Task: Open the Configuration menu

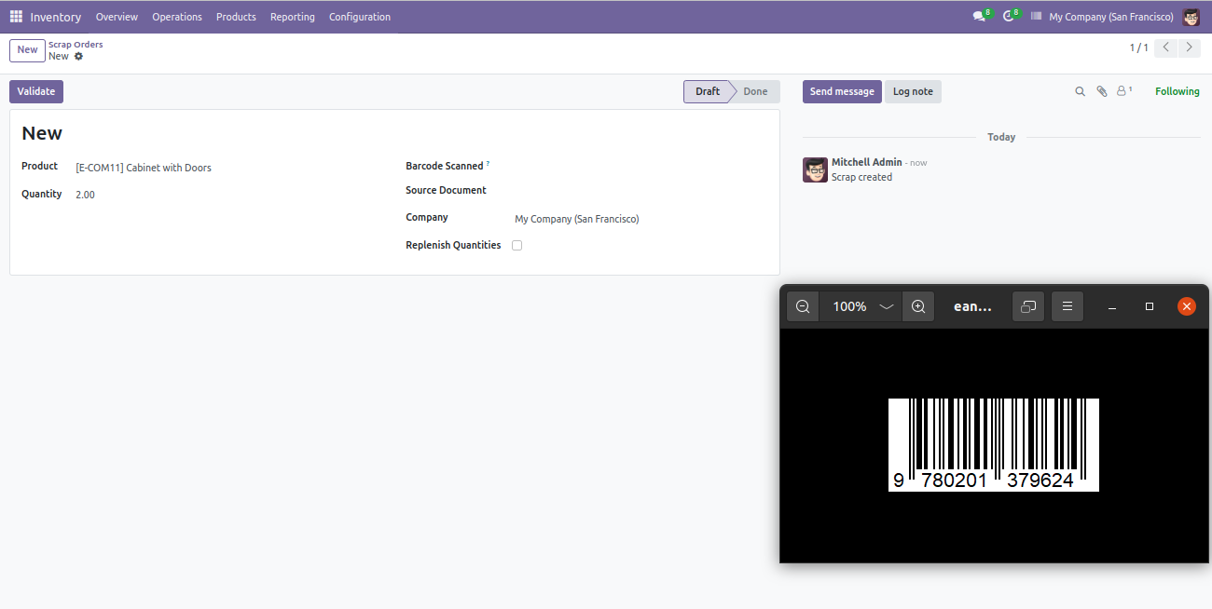Action: coord(360,17)
